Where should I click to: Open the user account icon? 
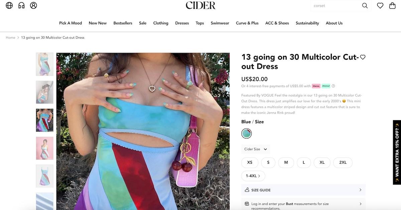pyautogui.click(x=33, y=5)
